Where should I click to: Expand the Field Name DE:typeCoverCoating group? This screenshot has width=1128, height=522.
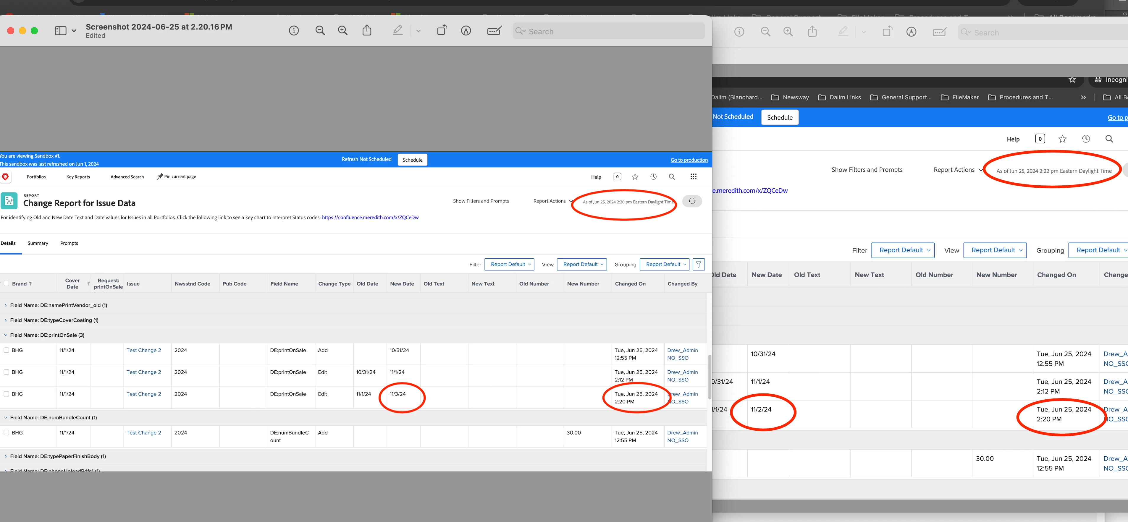[6, 320]
